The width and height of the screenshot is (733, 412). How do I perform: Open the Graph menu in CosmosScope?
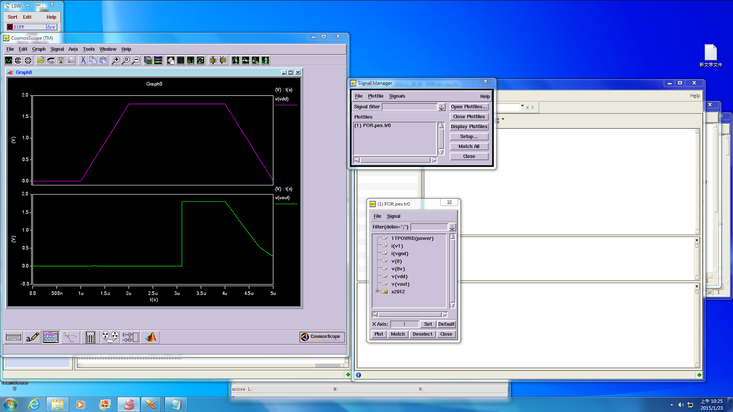pos(38,49)
